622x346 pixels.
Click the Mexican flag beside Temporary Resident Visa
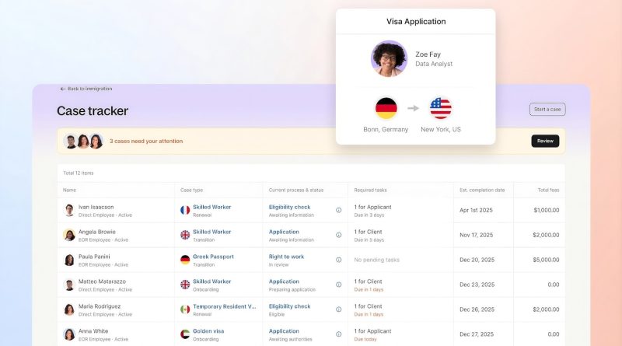[185, 309]
